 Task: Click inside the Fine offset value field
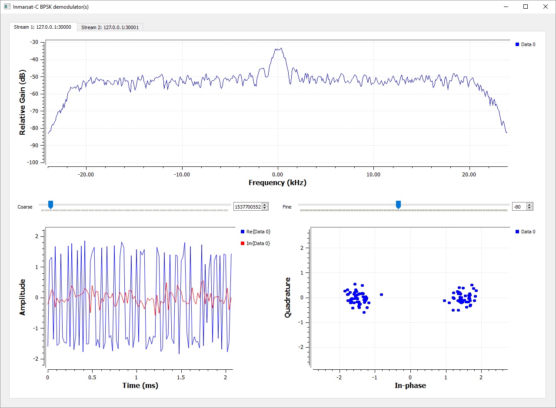pyautogui.click(x=519, y=207)
